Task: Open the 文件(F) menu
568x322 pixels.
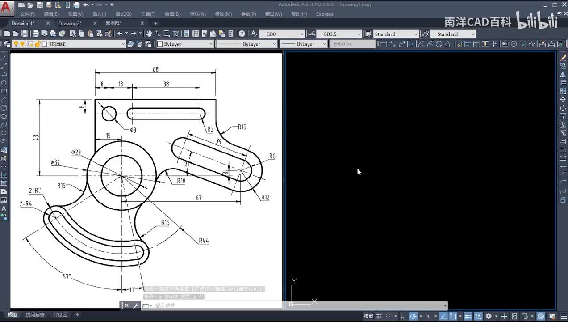Action: [28, 14]
